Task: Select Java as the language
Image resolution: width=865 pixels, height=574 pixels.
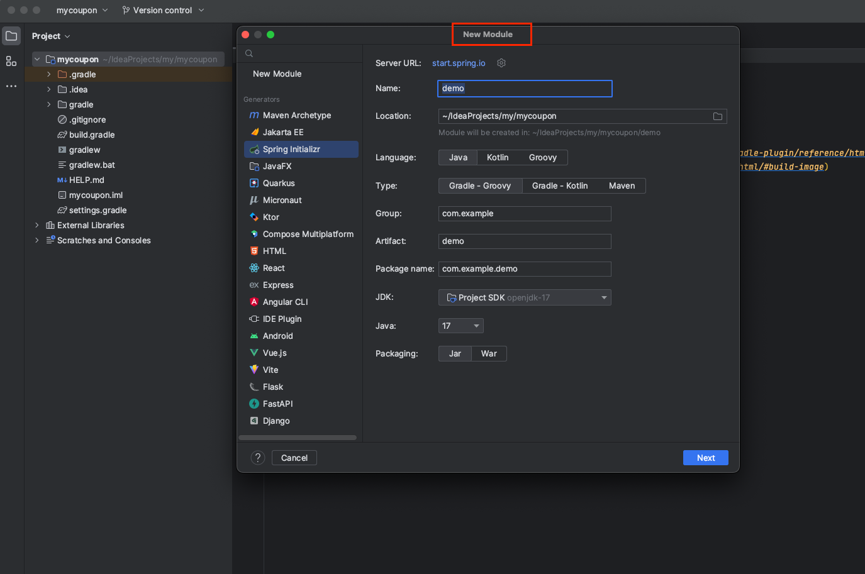Action: coord(458,158)
